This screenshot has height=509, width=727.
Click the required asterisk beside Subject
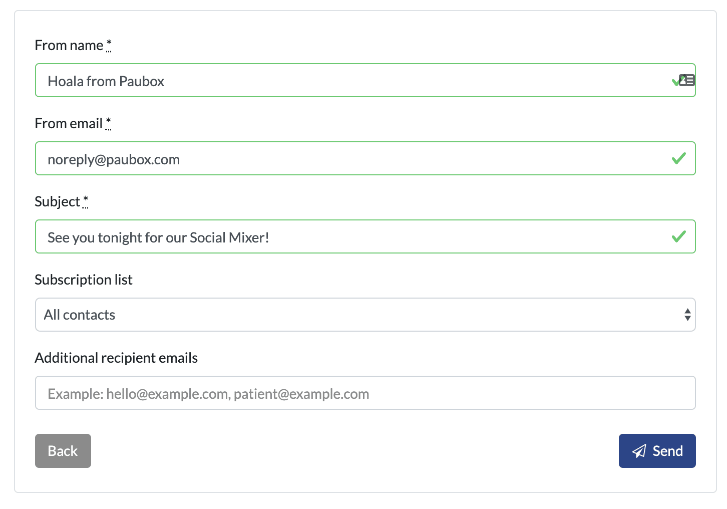[86, 200]
